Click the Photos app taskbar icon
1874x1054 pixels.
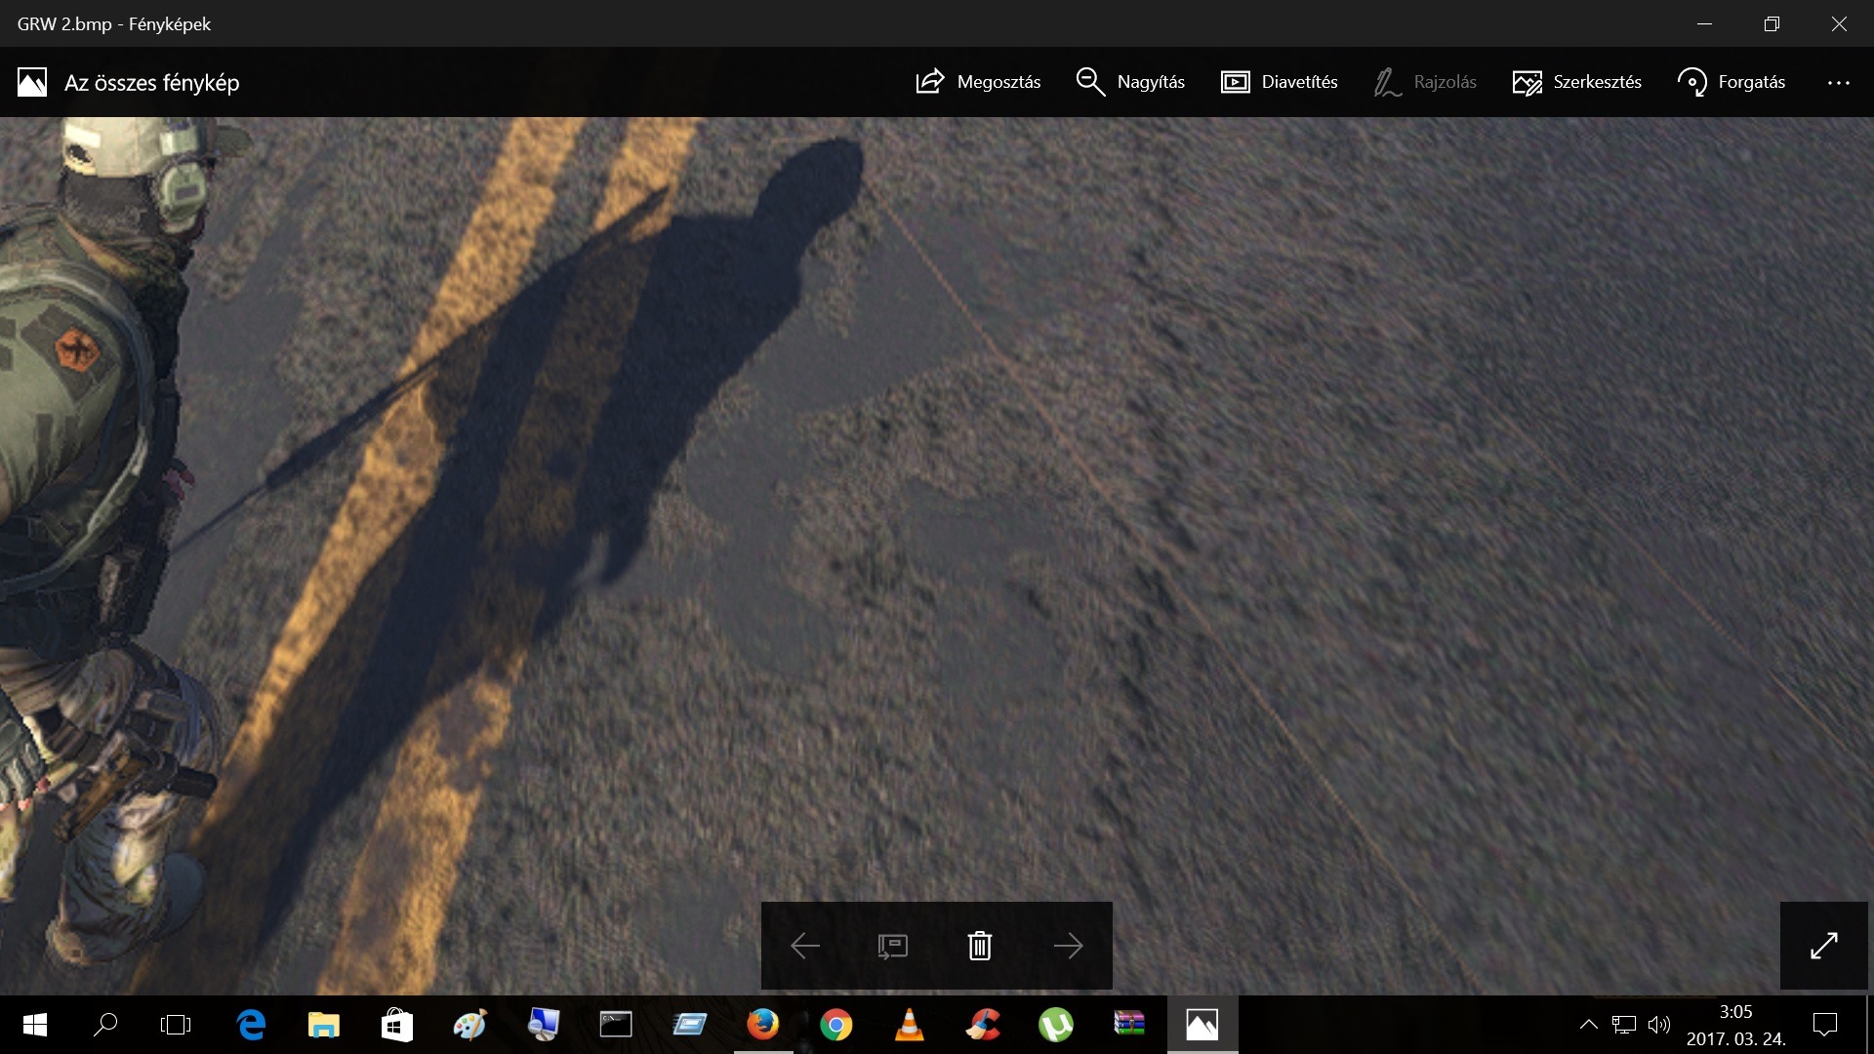1202,1025
